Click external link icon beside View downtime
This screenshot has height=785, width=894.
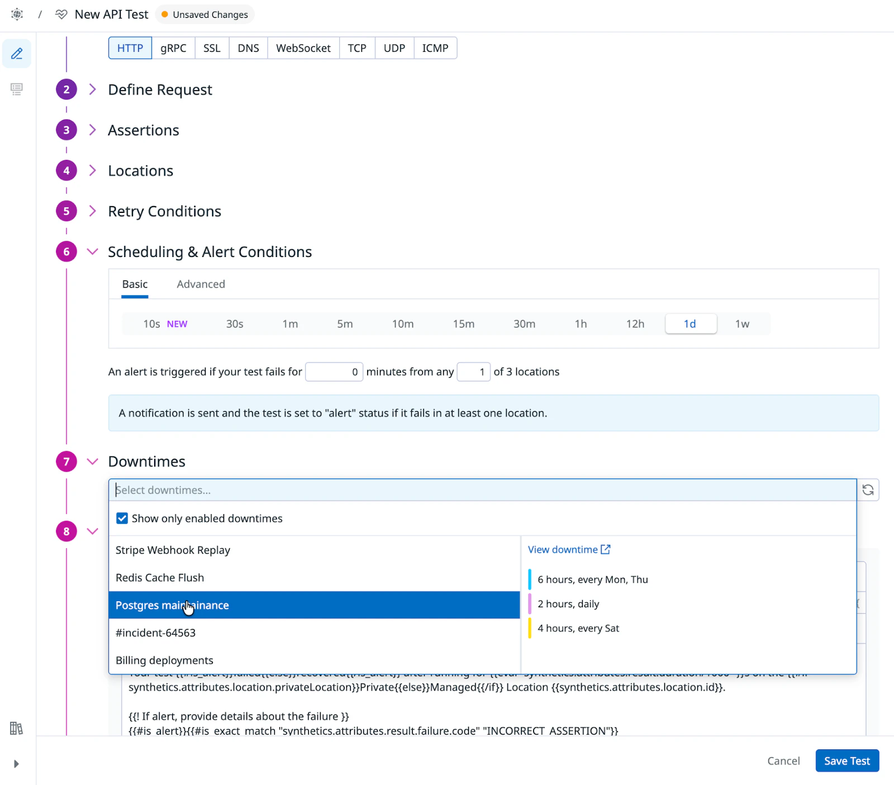coord(606,550)
